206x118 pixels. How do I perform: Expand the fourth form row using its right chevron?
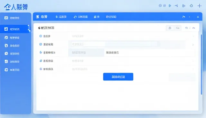tap(193, 61)
